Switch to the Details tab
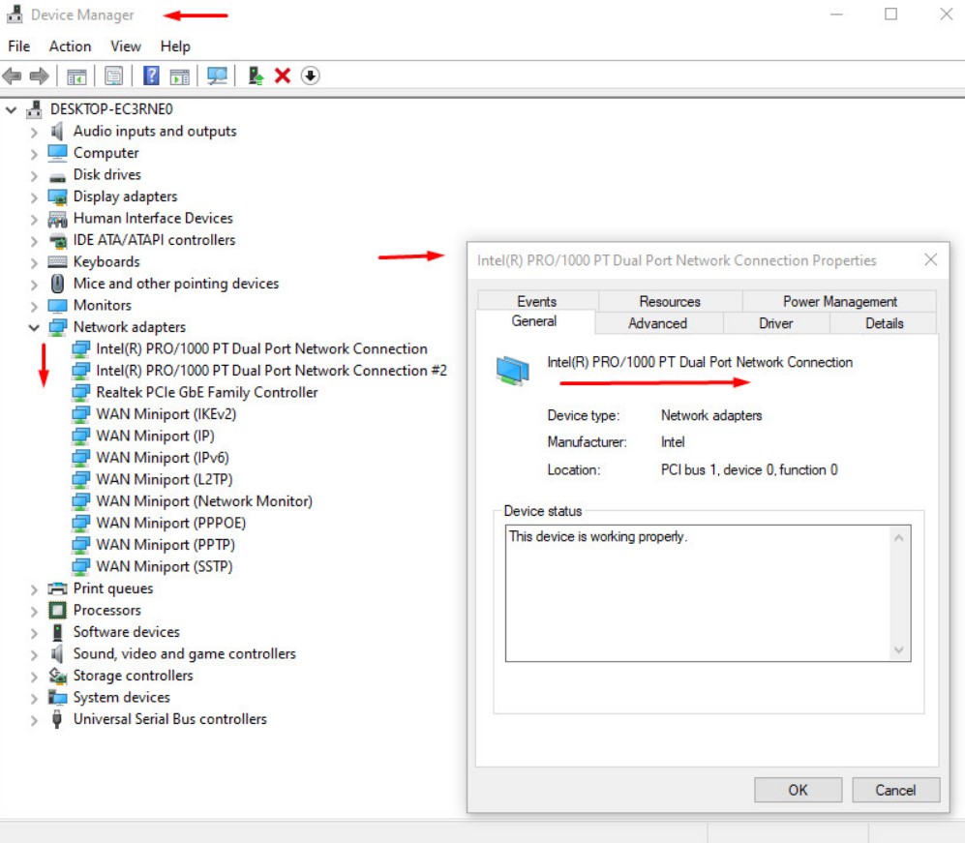The image size is (965, 843). coord(885,323)
